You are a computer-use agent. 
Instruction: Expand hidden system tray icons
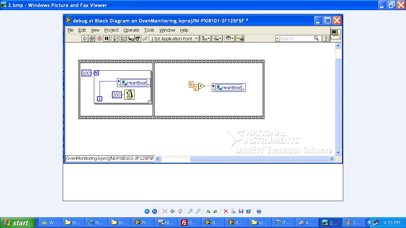(x=370, y=223)
